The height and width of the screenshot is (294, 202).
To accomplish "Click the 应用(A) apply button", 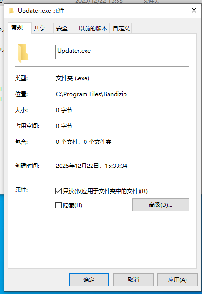I will click(178, 280).
